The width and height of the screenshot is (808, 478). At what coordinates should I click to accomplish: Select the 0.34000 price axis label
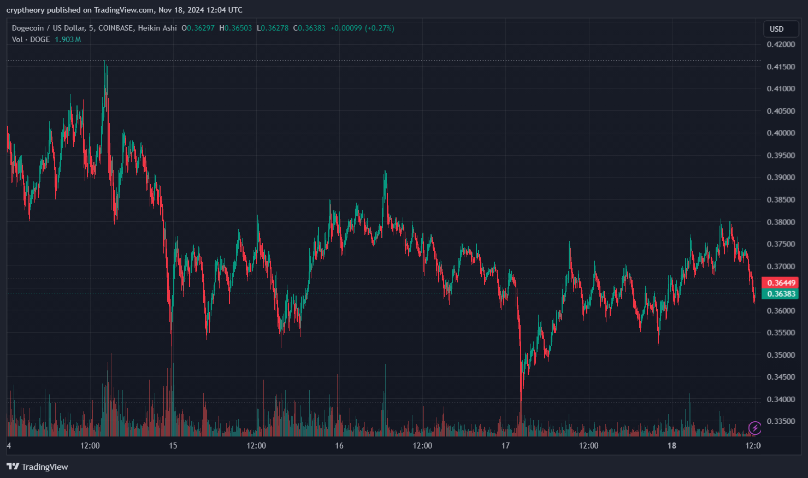click(x=781, y=399)
